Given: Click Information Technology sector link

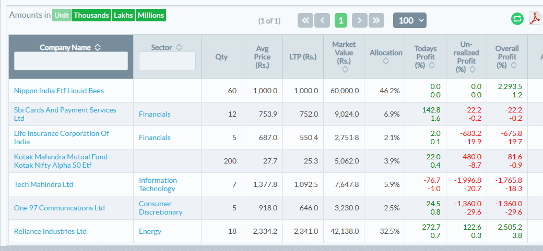Looking at the screenshot, I should point(158,185).
